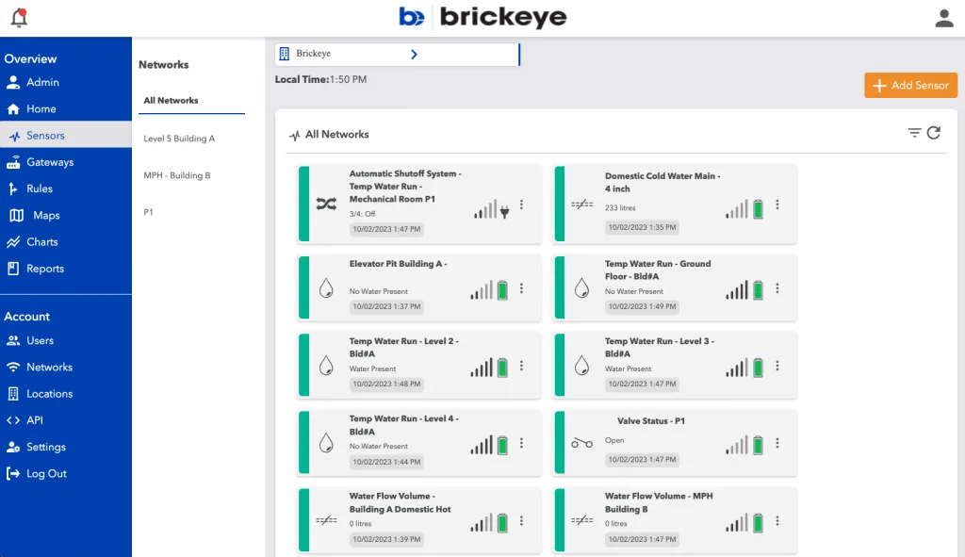The width and height of the screenshot is (965, 557).
Task: Open Users under Account
Action: click(x=66, y=340)
